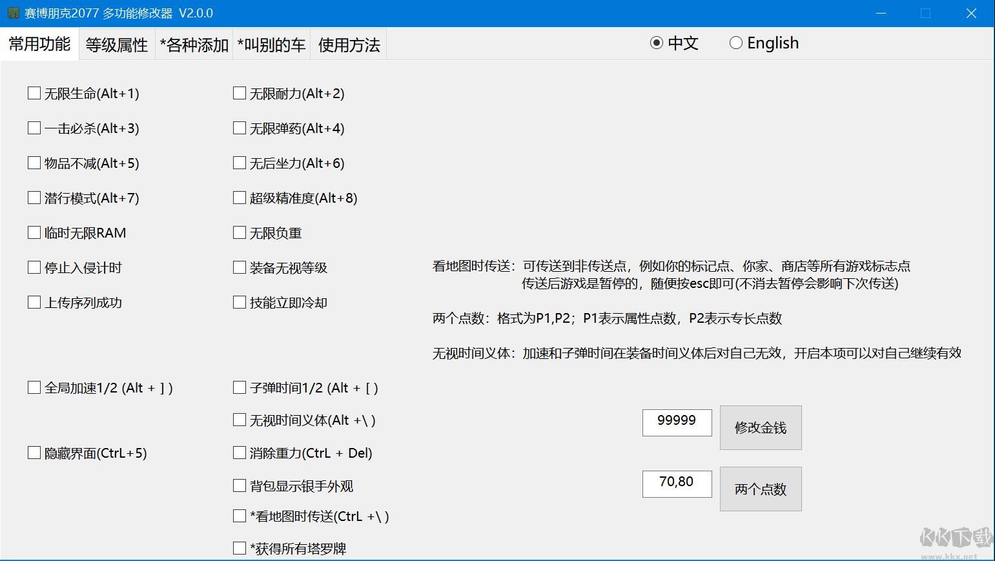Enable 无后坐力(Alt+6) cheat
The image size is (995, 561).
tap(239, 163)
